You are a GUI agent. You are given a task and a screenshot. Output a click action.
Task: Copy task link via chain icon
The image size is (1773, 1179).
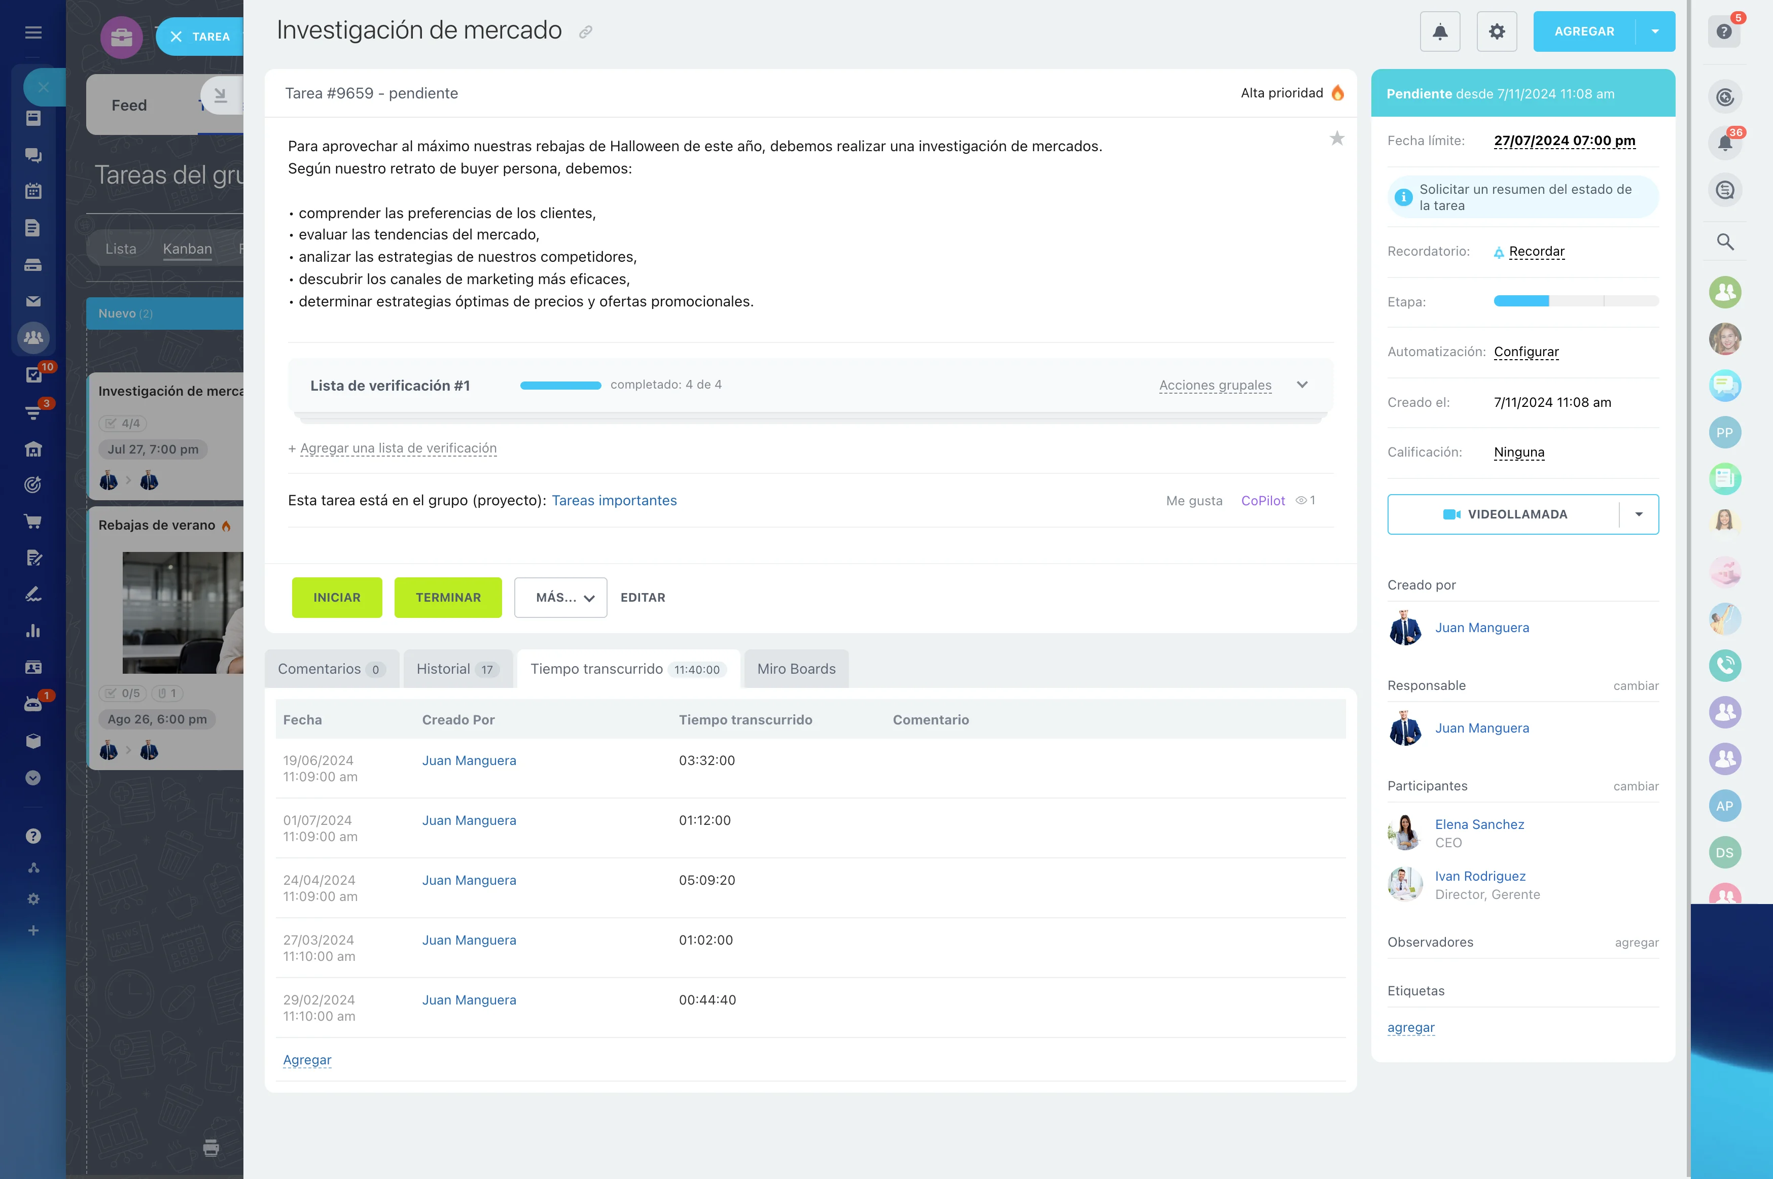pyautogui.click(x=585, y=31)
